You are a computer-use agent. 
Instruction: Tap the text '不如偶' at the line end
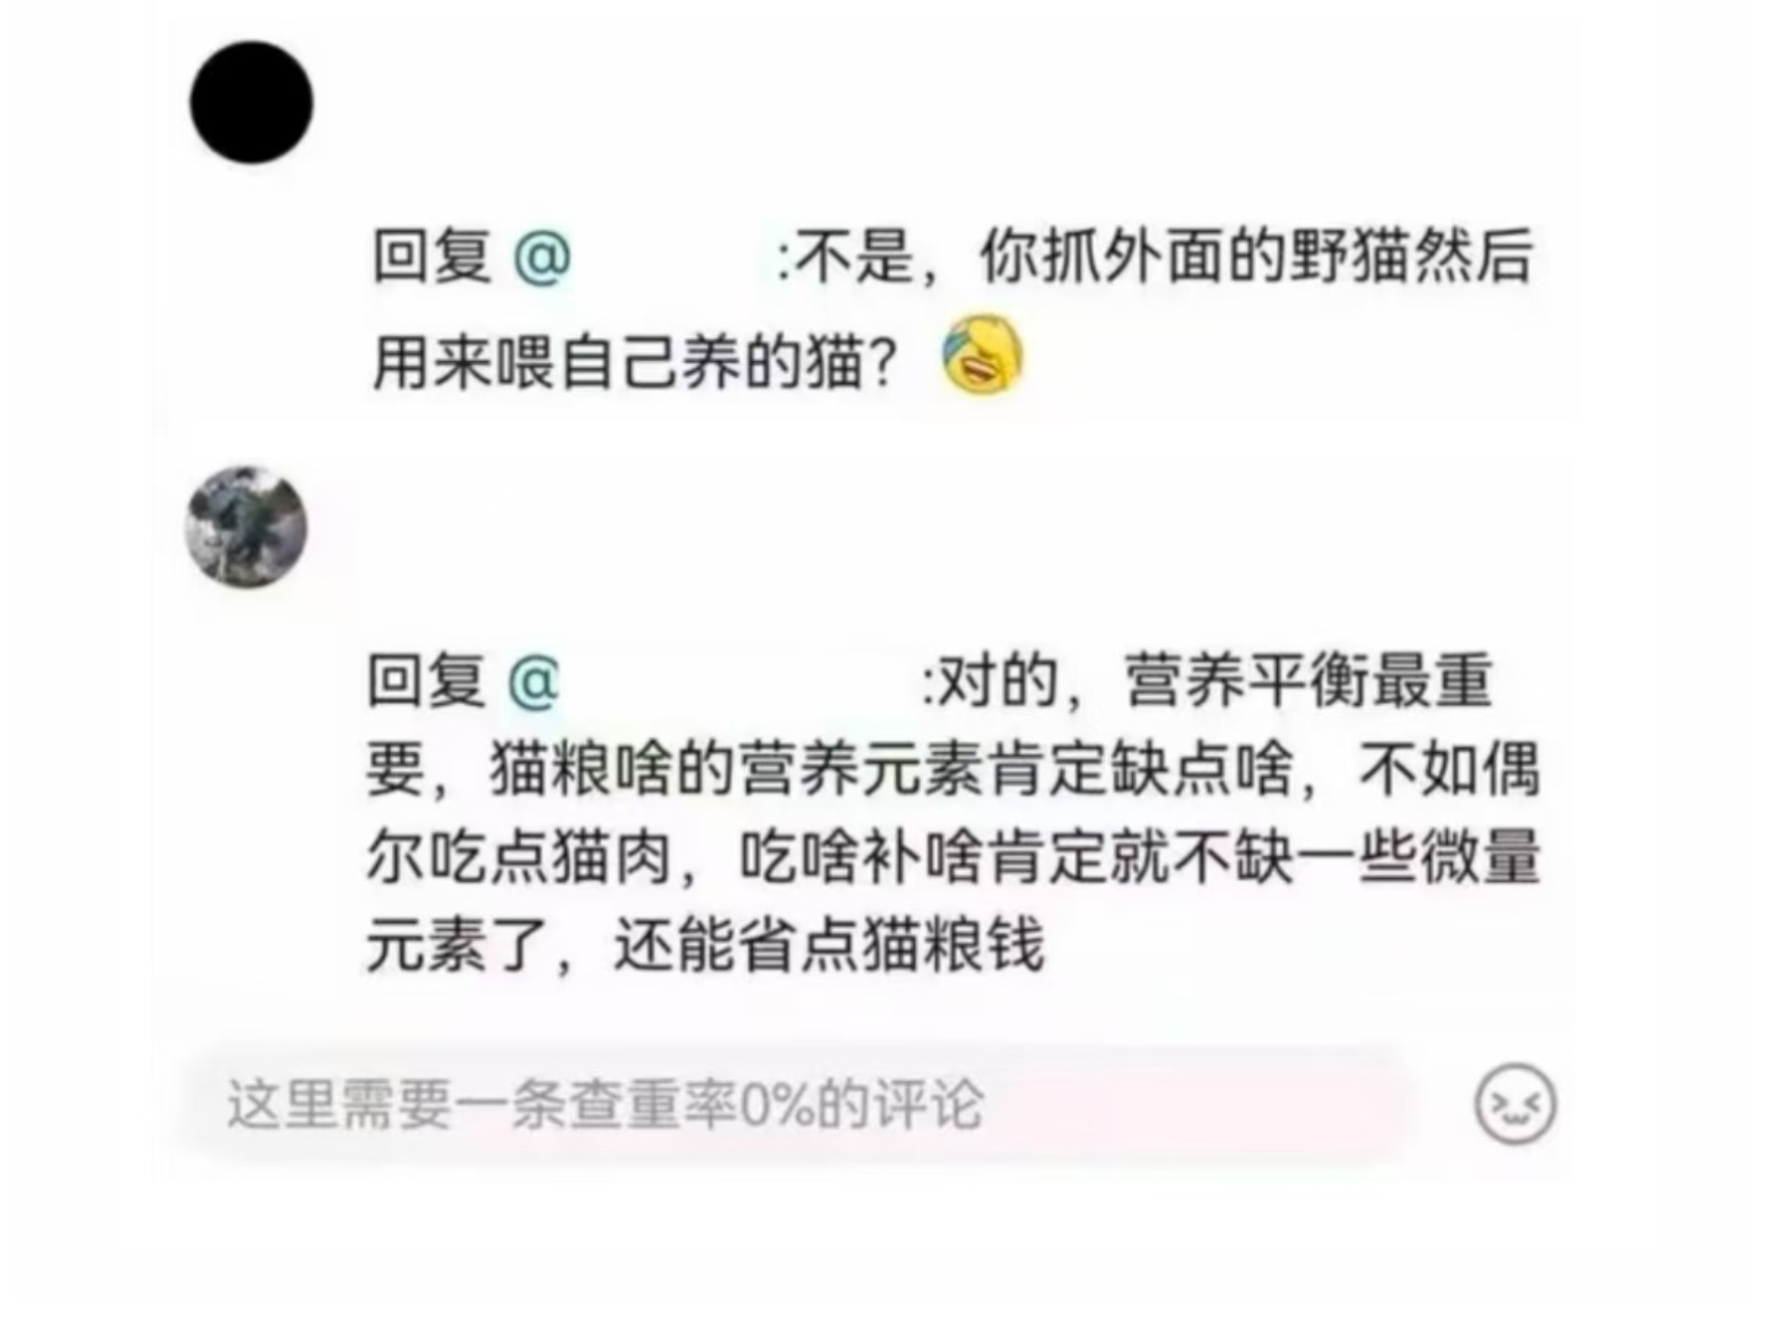(x=1450, y=770)
